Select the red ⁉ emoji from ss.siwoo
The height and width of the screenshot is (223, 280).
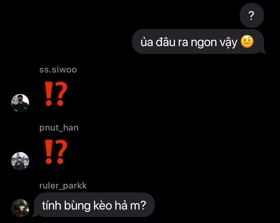[56, 94]
